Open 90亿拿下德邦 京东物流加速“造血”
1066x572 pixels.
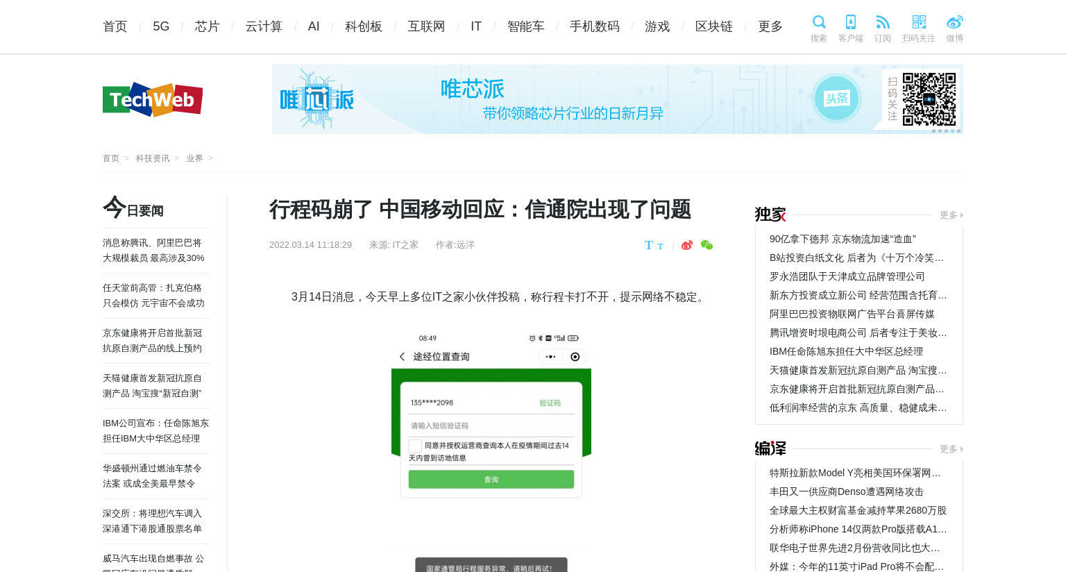[x=843, y=239]
